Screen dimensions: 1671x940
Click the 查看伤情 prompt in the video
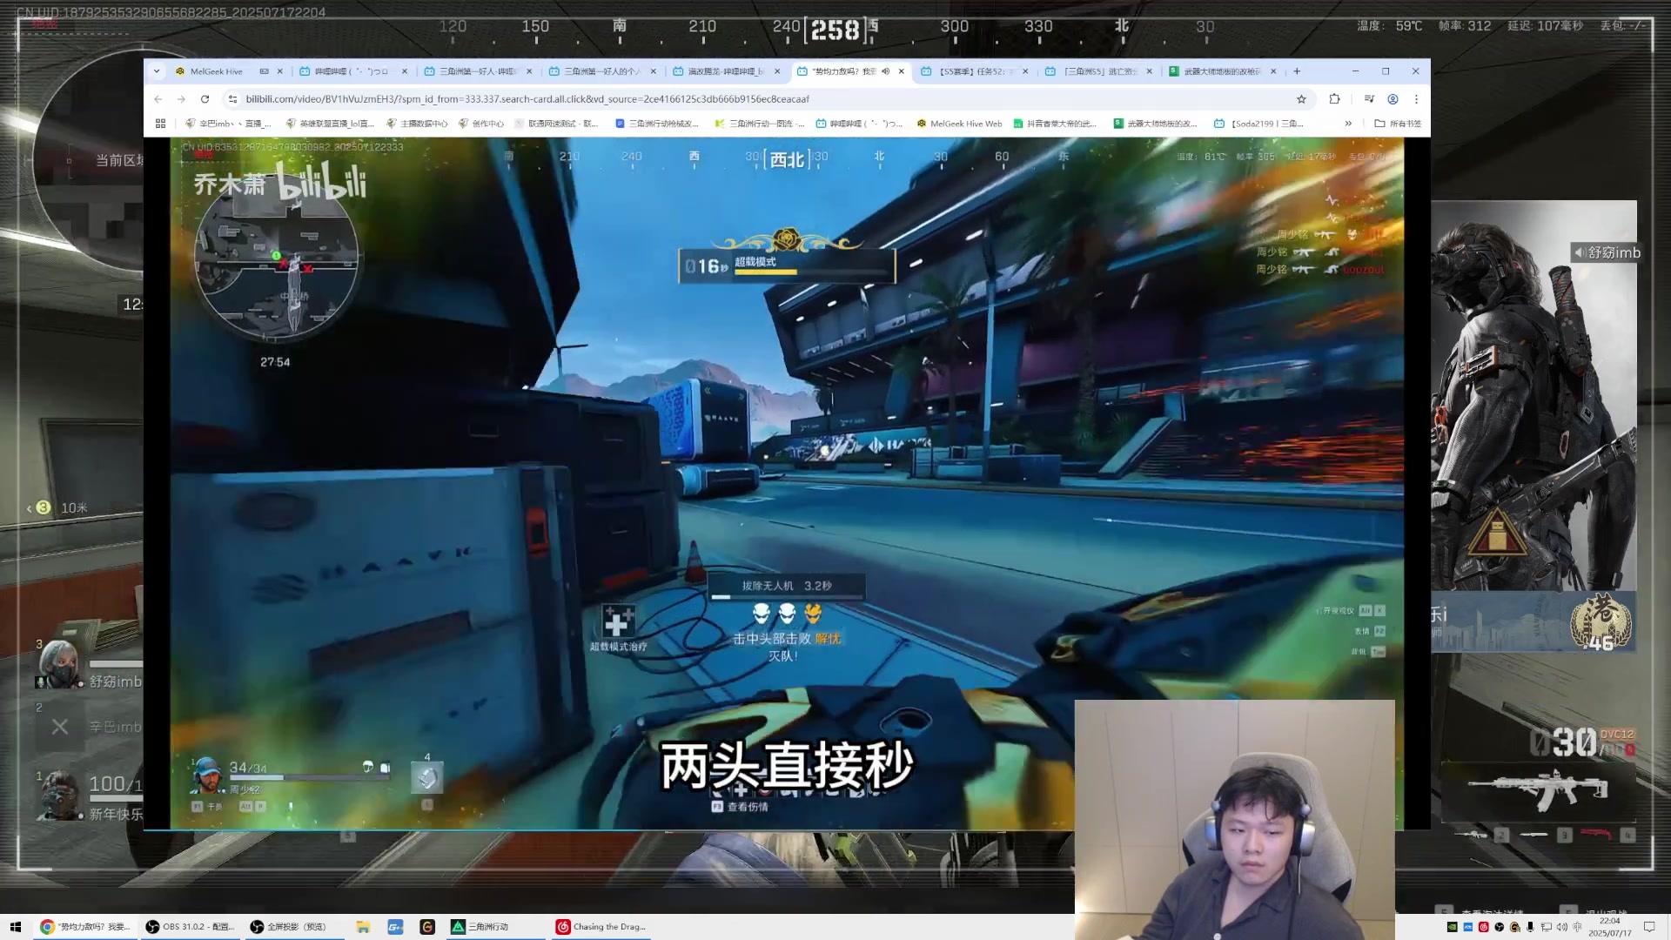pyautogui.click(x=740, y=807)
